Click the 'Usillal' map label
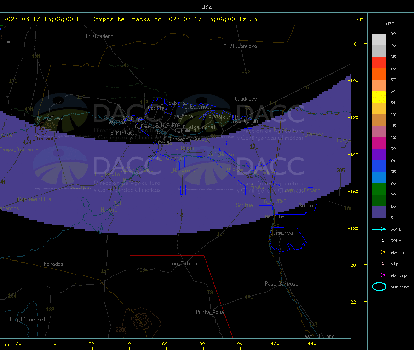Screen dimensions: 414x350 pyautogui.click(x=157, y=108)
